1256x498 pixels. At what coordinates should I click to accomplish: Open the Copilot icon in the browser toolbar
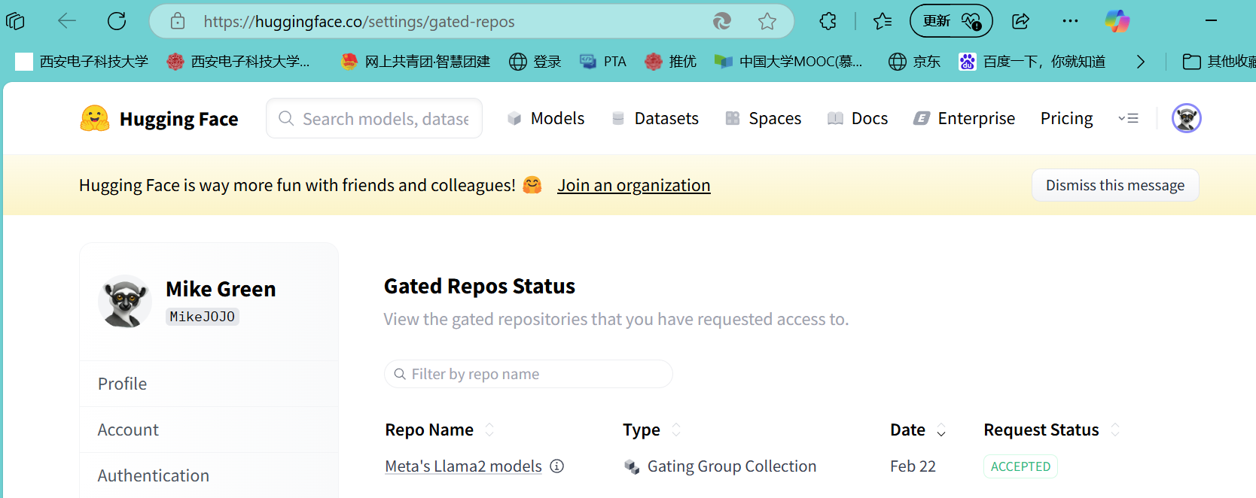click(1117, 21)
